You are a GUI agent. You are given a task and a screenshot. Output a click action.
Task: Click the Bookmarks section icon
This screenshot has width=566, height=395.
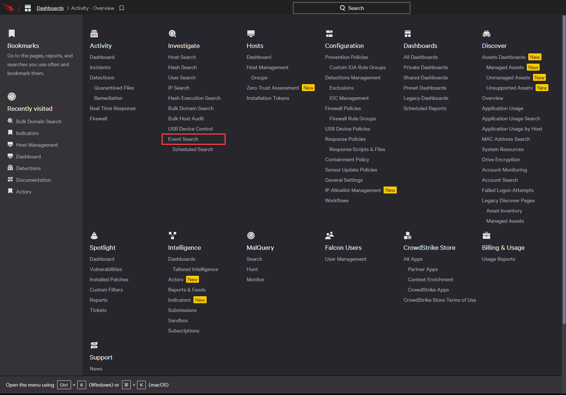(x=12, y=34)
